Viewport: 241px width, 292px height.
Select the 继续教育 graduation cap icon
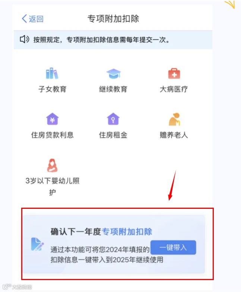[114, 73]
